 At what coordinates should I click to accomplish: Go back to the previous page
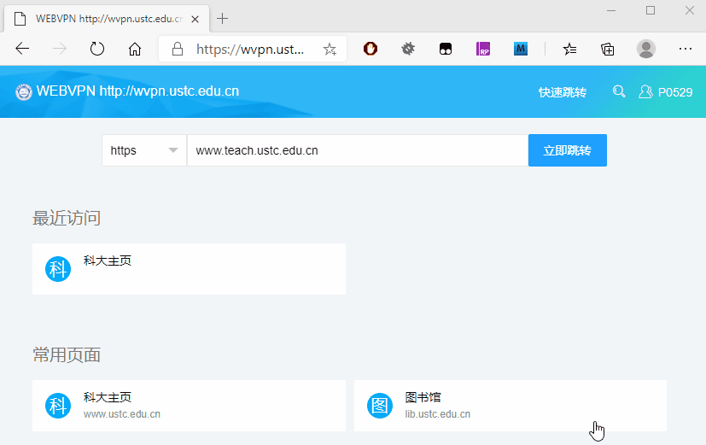[x=22, y=49]
